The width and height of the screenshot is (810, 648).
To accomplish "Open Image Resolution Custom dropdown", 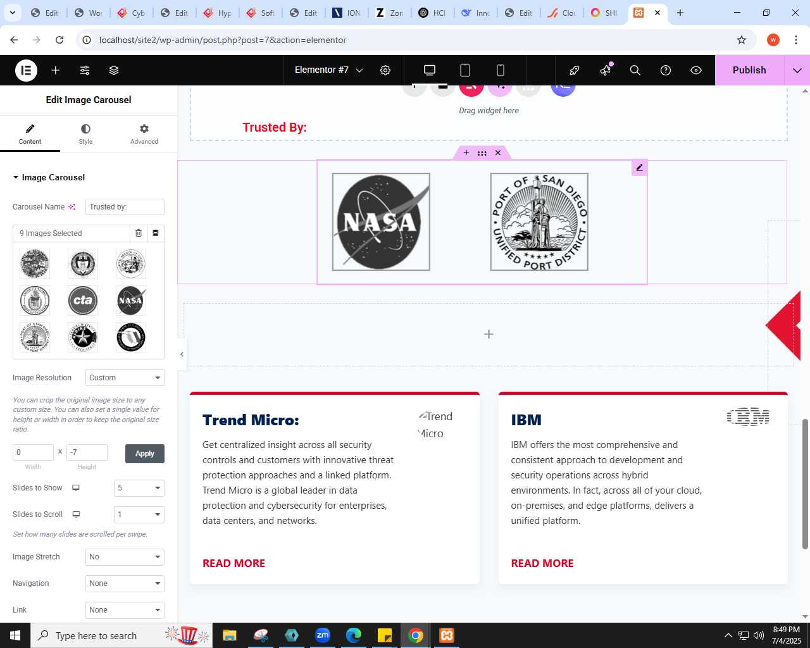I will [125, 378].
